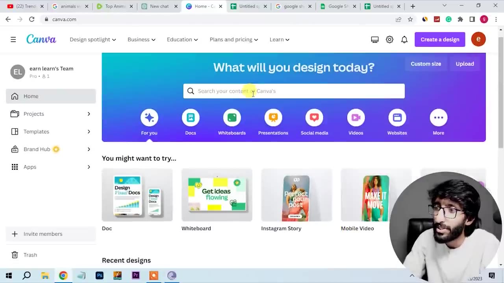Expand the Templates submenu arrow
The height and width of the screenshot is (283, 504).
(x=89, y=132)
